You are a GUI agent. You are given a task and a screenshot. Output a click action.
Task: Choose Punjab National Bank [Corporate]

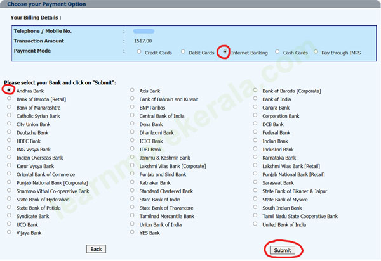tap(10, 182)
